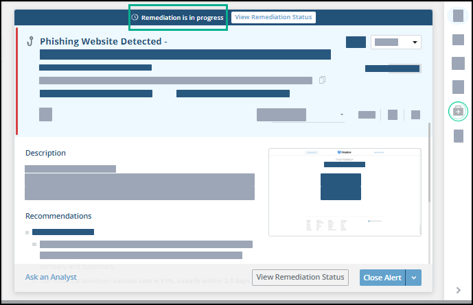Open the phishing website screenshot thumbnail

coord(344,192)
